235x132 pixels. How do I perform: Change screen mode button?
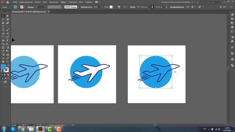[x=5, y=82]
